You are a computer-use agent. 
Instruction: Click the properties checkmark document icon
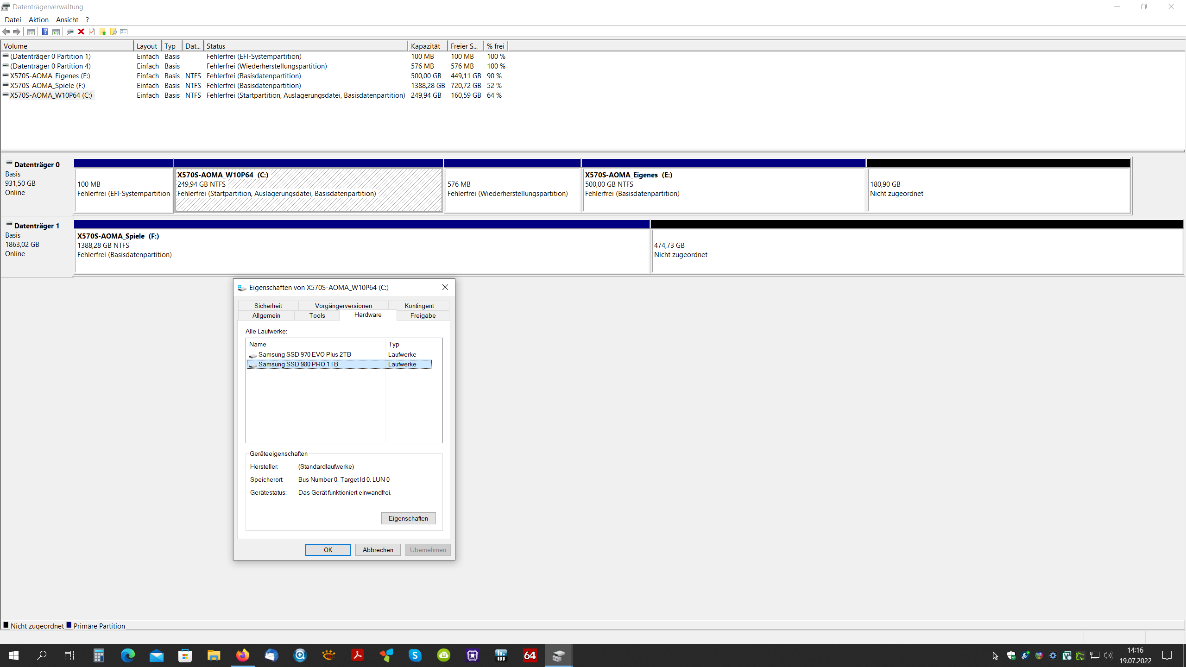(x=92, y=31)
